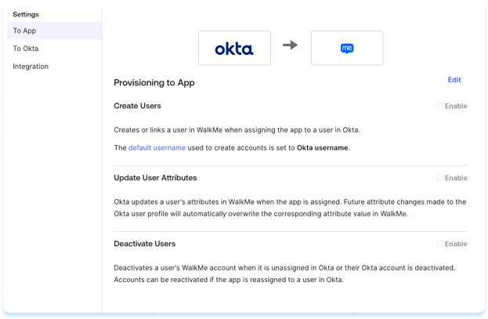Toggle the Update User Attributes checkbox
The image size is (488, 319).
440,178
